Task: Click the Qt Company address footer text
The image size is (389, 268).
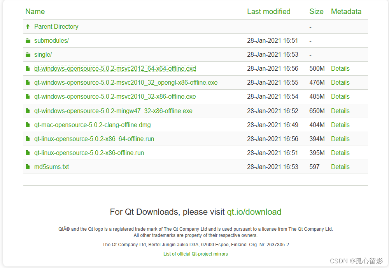Action: click(x=196, y=245)
